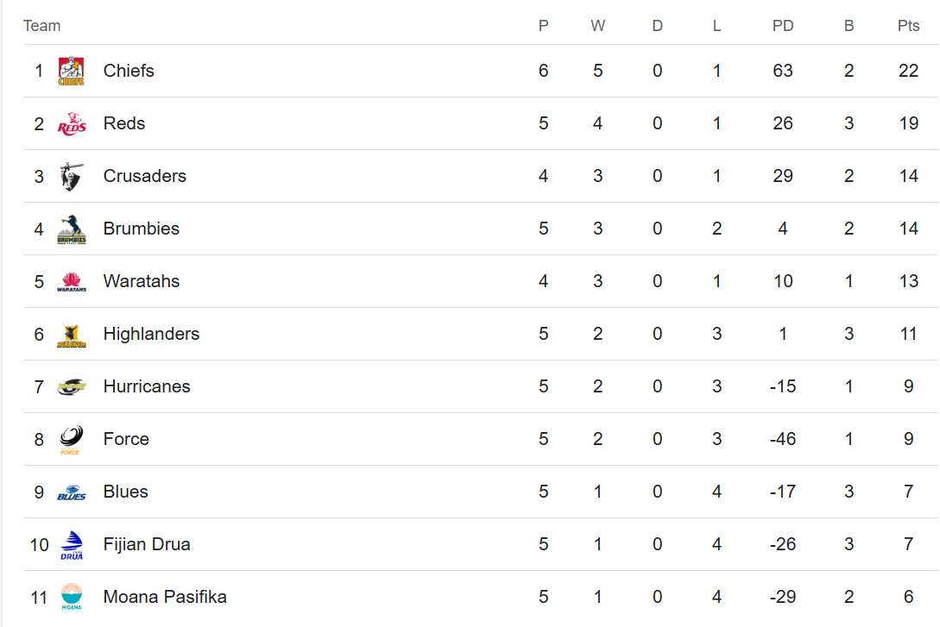
Task: Click the Chiefs 22 points value
Action: [908, 71]
